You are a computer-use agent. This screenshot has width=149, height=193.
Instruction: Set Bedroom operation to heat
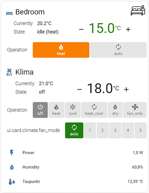point(61,50)
